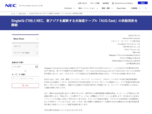Open 採用情報 link in header

click(x=106, y=3)
